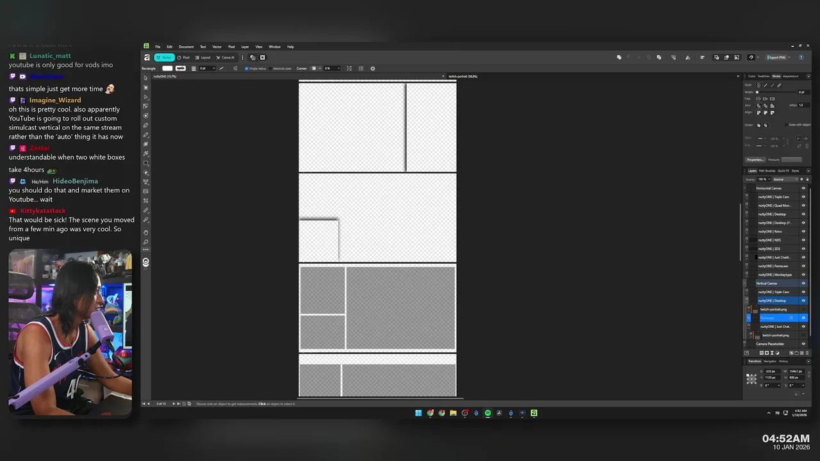This screenshot has width=820, height=461.
Task: Choose the first Cap option icon
Action: [x=758, y=99]
